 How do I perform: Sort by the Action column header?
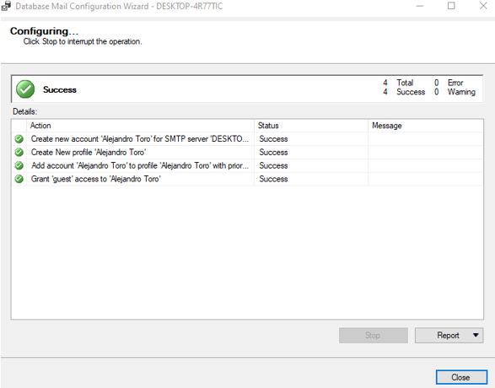coord(140,126)
